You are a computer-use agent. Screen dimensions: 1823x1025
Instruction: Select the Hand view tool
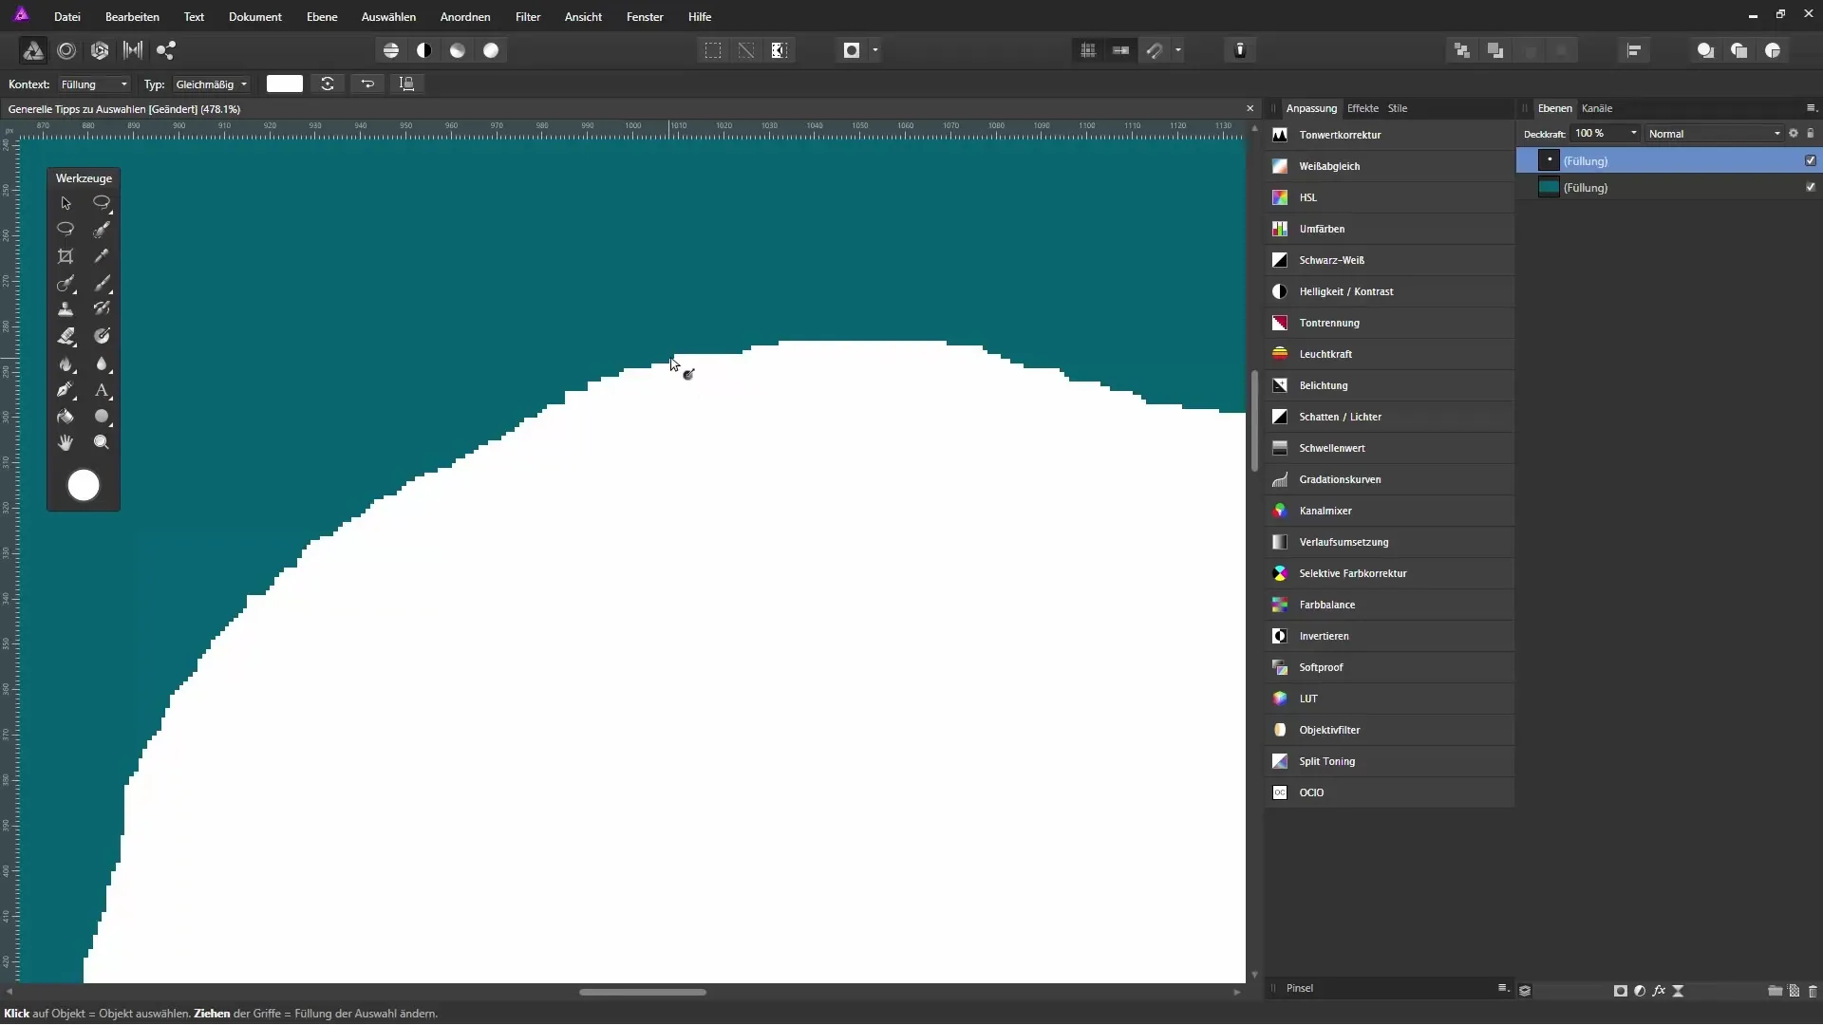point(66,443)
